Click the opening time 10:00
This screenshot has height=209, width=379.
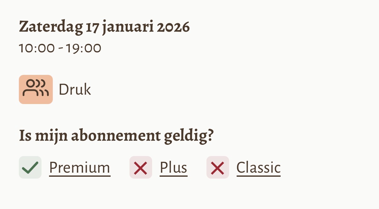[36, 49]
